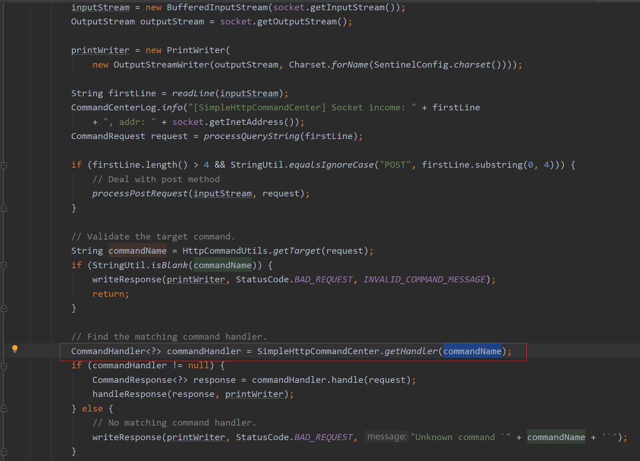Click fold end marker on brace after return;
Image resolution: width=640 pixels, height=461 pixels.
[x=4, y=308]
